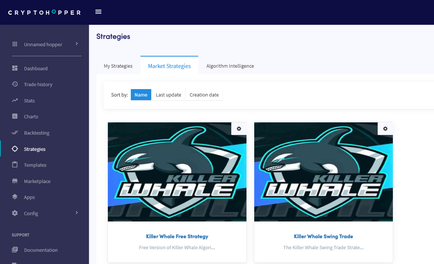
Task: Click the Trade history clock icon
Action: tap(15, 84)
